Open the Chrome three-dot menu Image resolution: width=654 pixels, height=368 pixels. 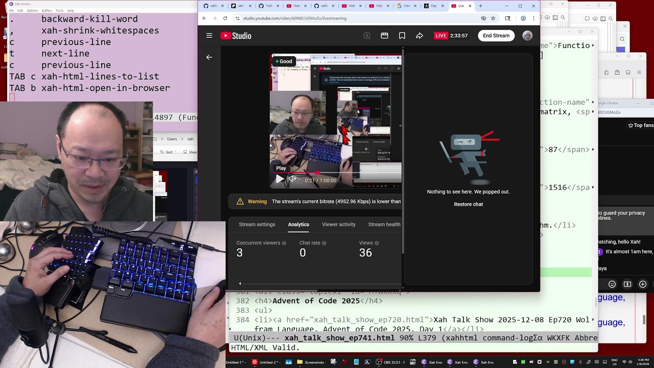(x=533, y=18)
